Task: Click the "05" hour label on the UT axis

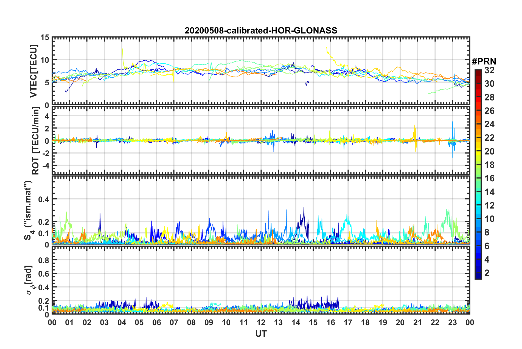Action: pyautogui.click(x=139, y=322)
